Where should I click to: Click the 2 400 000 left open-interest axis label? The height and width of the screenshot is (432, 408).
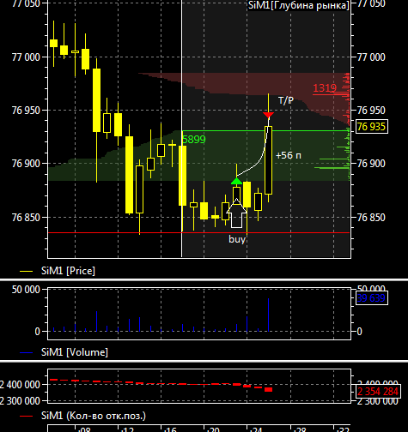pyautogui.click(x=20, y=385)
